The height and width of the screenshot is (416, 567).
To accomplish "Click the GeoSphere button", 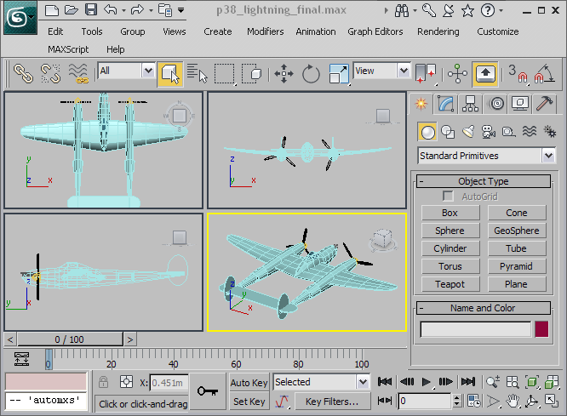I will click(x=517, y=231).
